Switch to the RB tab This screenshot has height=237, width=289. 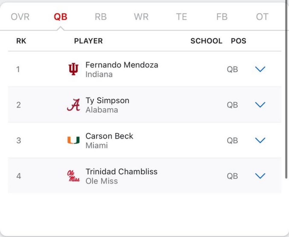pos(101,17)
